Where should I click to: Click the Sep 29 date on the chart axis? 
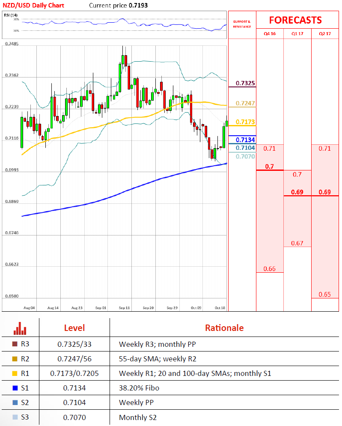pos(172,308)
